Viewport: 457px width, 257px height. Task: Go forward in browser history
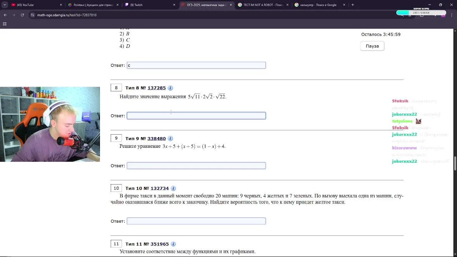[14, 15]
